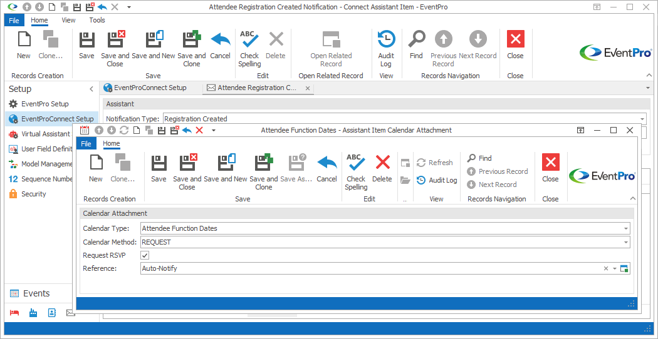Select Home tab in main window
The width and height of the screenshot is (658, 339).
coord(39,20)
